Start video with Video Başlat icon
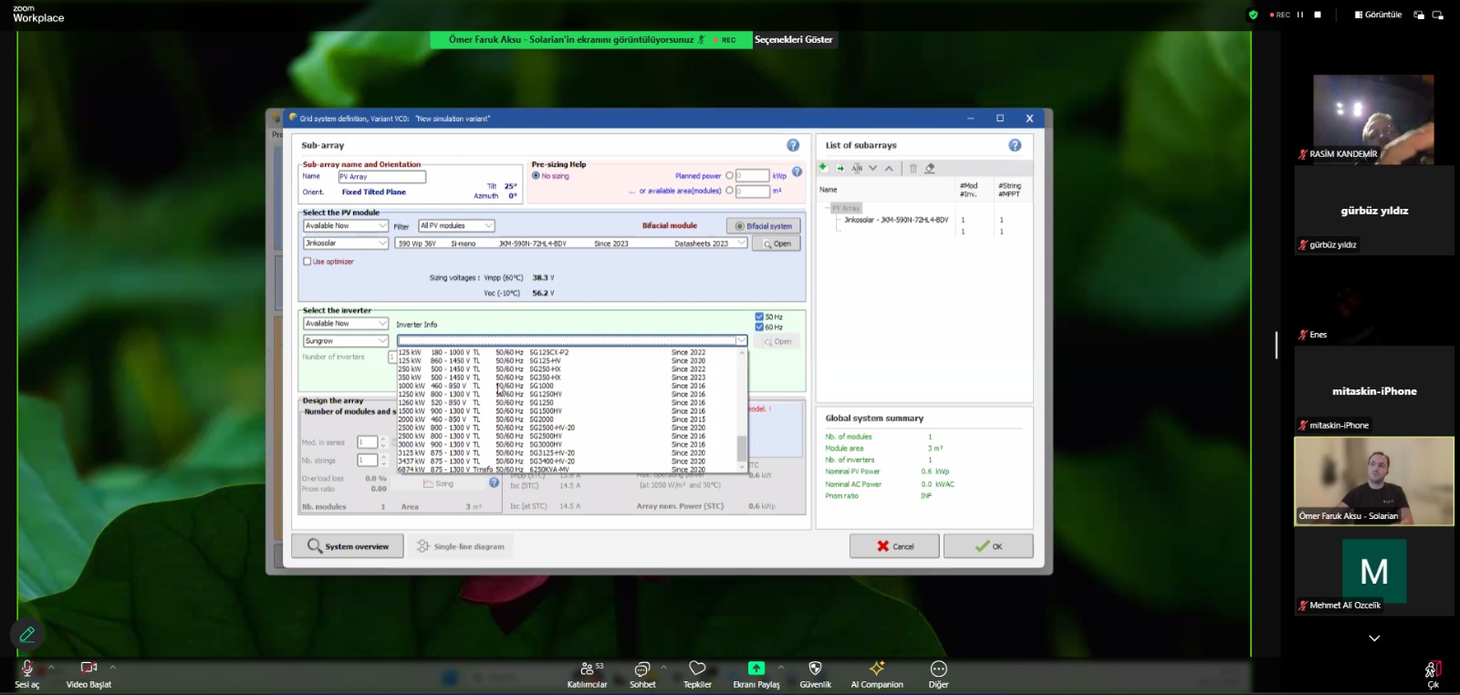The image size is (1460, 695). click(x=89, y=669)
